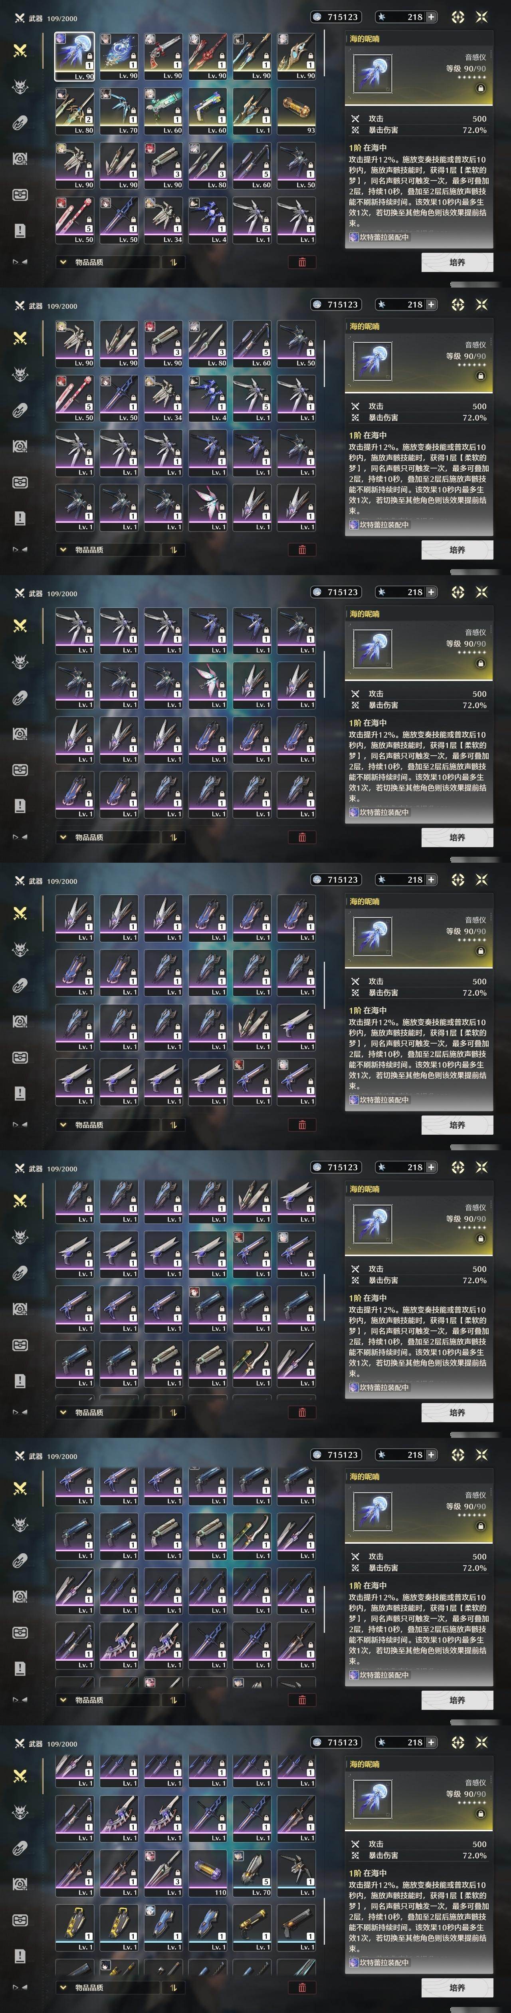Click the sort-order arrows icon beside 物品品质 in second panel
The width and height of the screenshot is (511, 2013).
[x=173, y=550]
